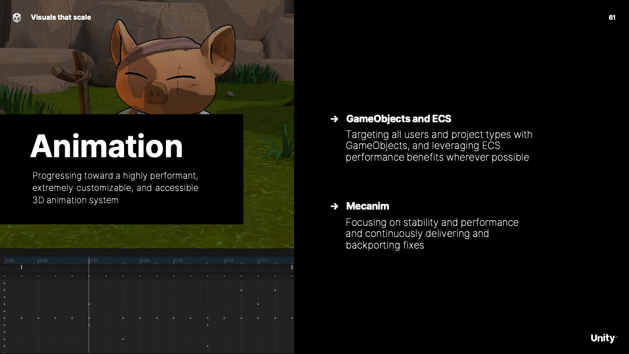The height and width of the screenshot is (354, 629).
Task: Click the 0:00 mark on timeline ruler
Action: click(10, 261)
